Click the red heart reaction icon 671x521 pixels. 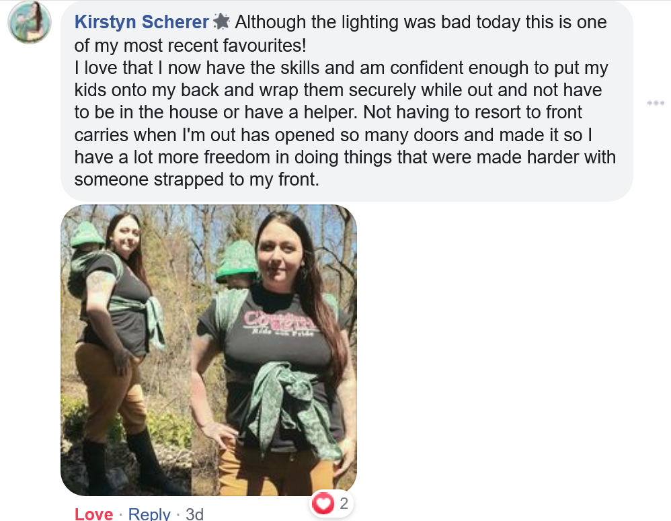point(323,503)
